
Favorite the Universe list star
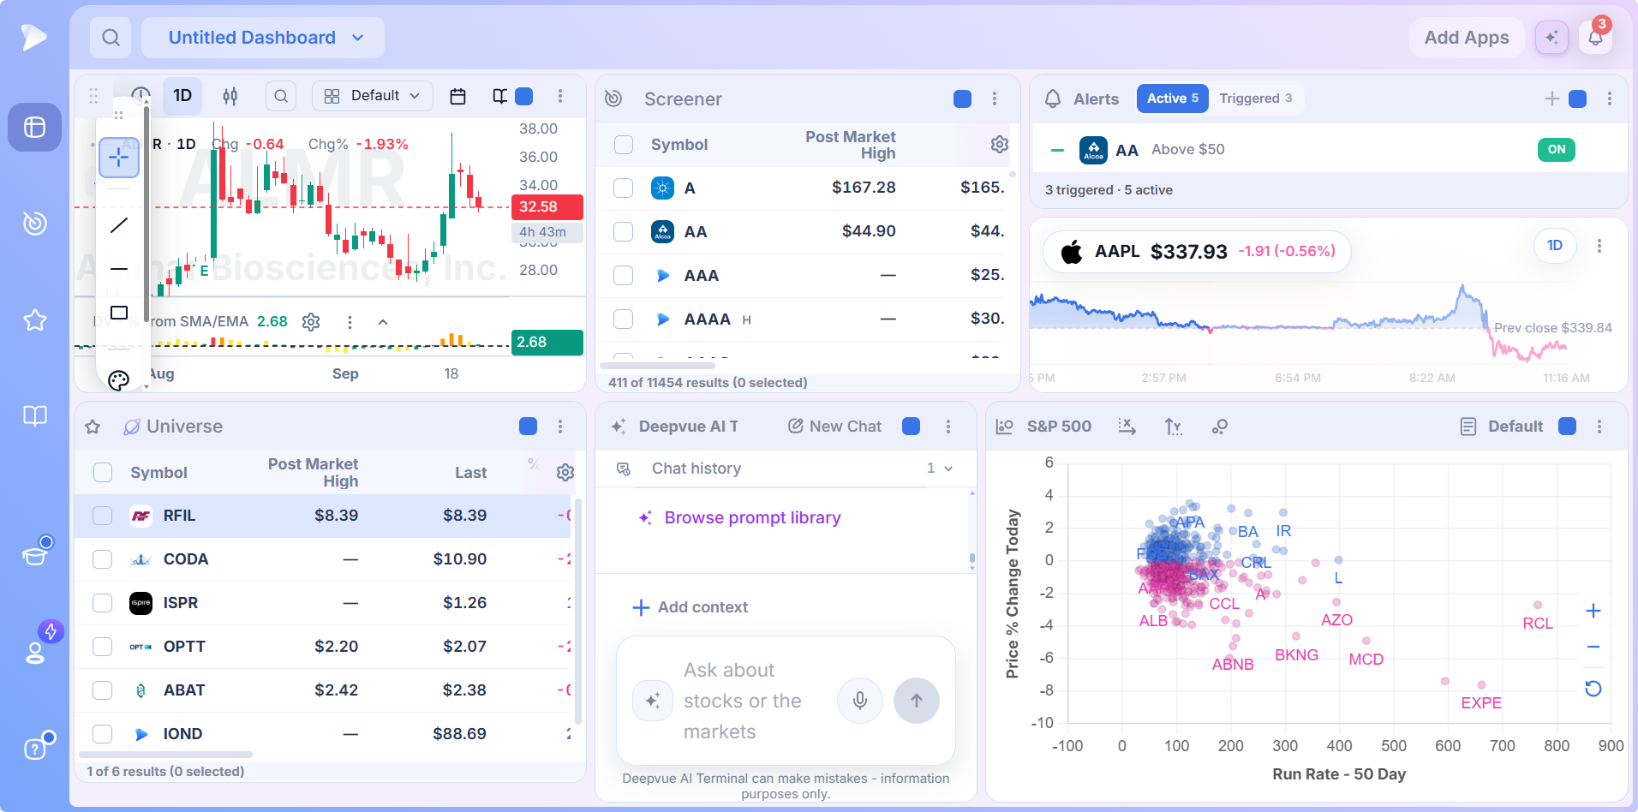coord(93,427)
